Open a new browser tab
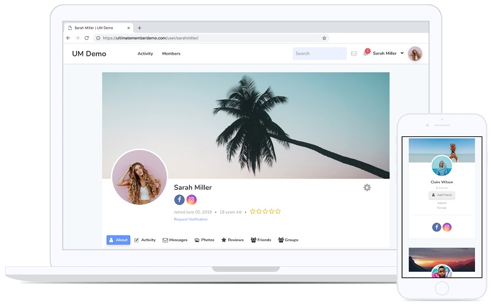 (x=139, y=28)
